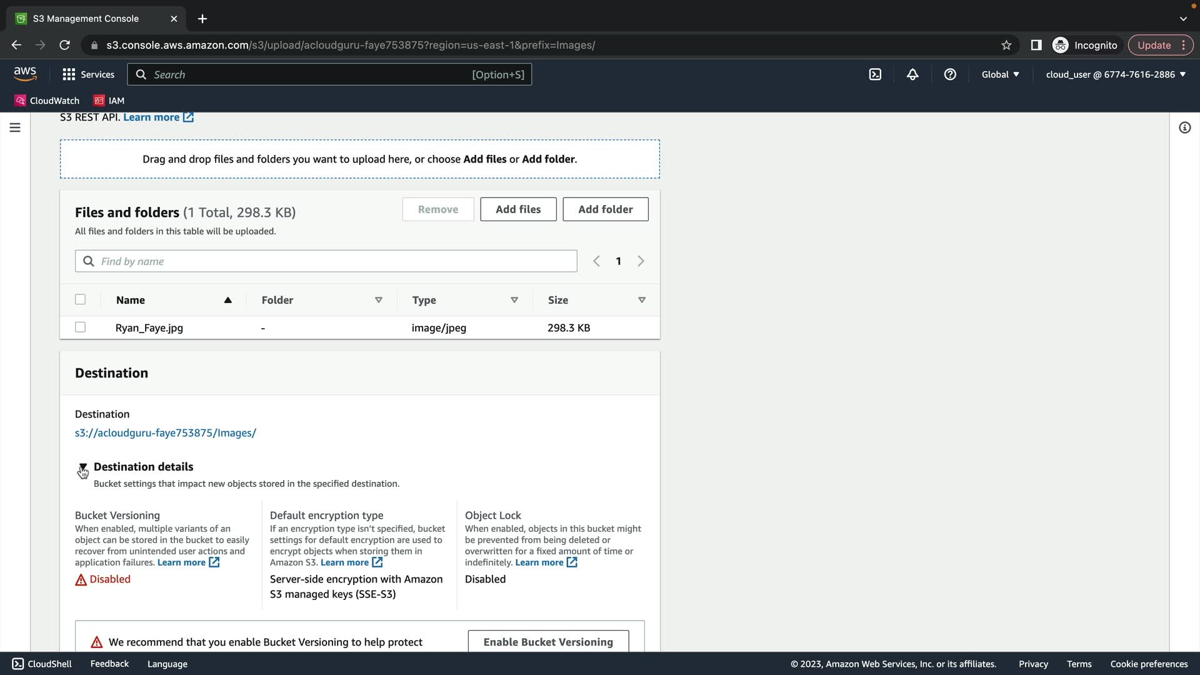The width and height of the screenshot is (1200, 675).
Task: Reload the browser page
Action: coord(64,45)
